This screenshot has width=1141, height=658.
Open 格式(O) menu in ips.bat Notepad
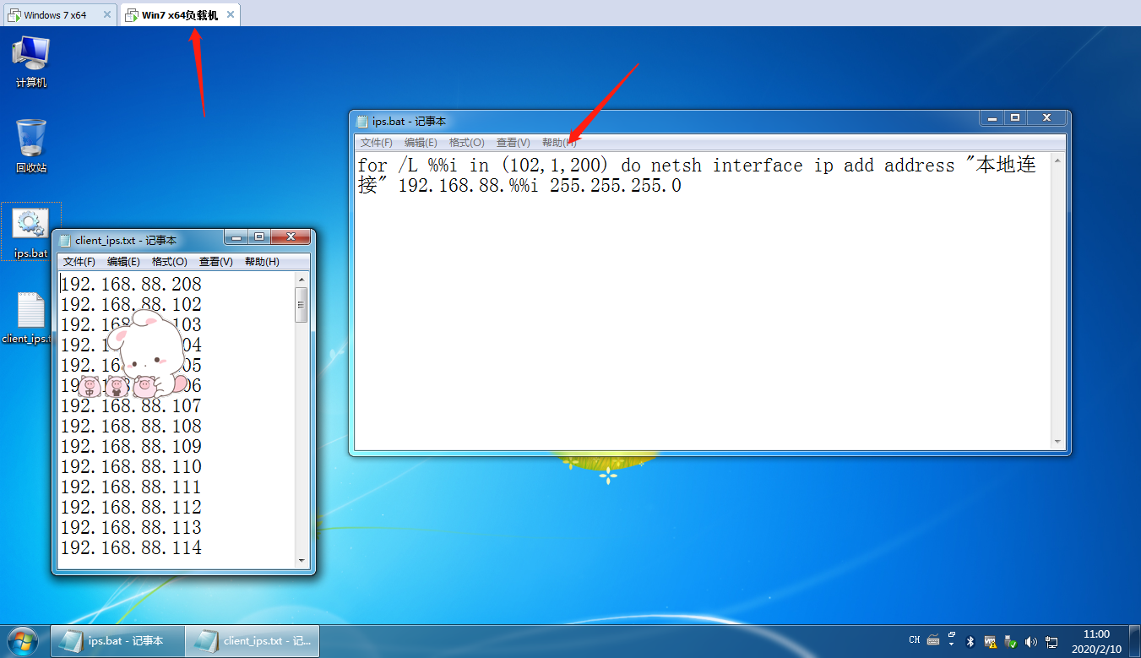[467, 143]
